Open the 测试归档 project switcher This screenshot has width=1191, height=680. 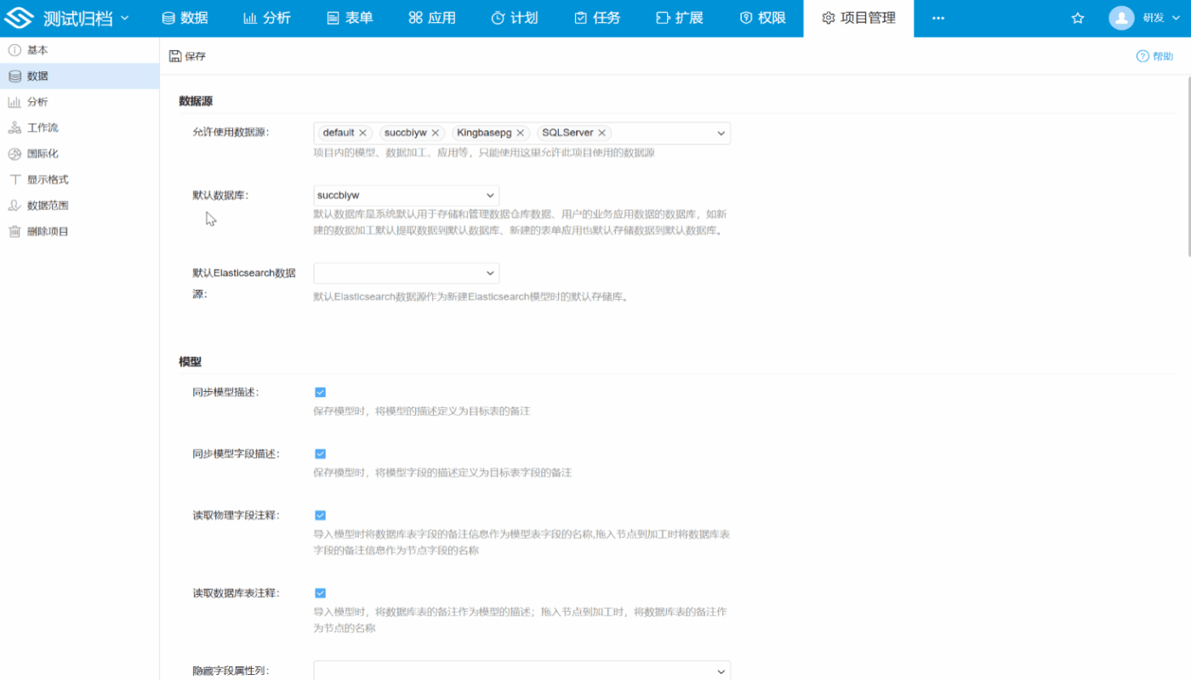[x=78, y=17]
